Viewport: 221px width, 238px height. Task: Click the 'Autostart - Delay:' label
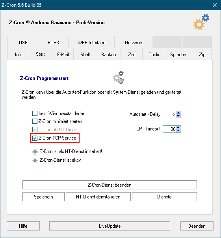(x=145, y=114)
